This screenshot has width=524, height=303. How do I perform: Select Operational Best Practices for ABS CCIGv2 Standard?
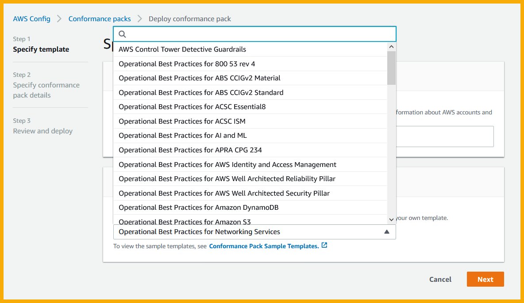250,92
